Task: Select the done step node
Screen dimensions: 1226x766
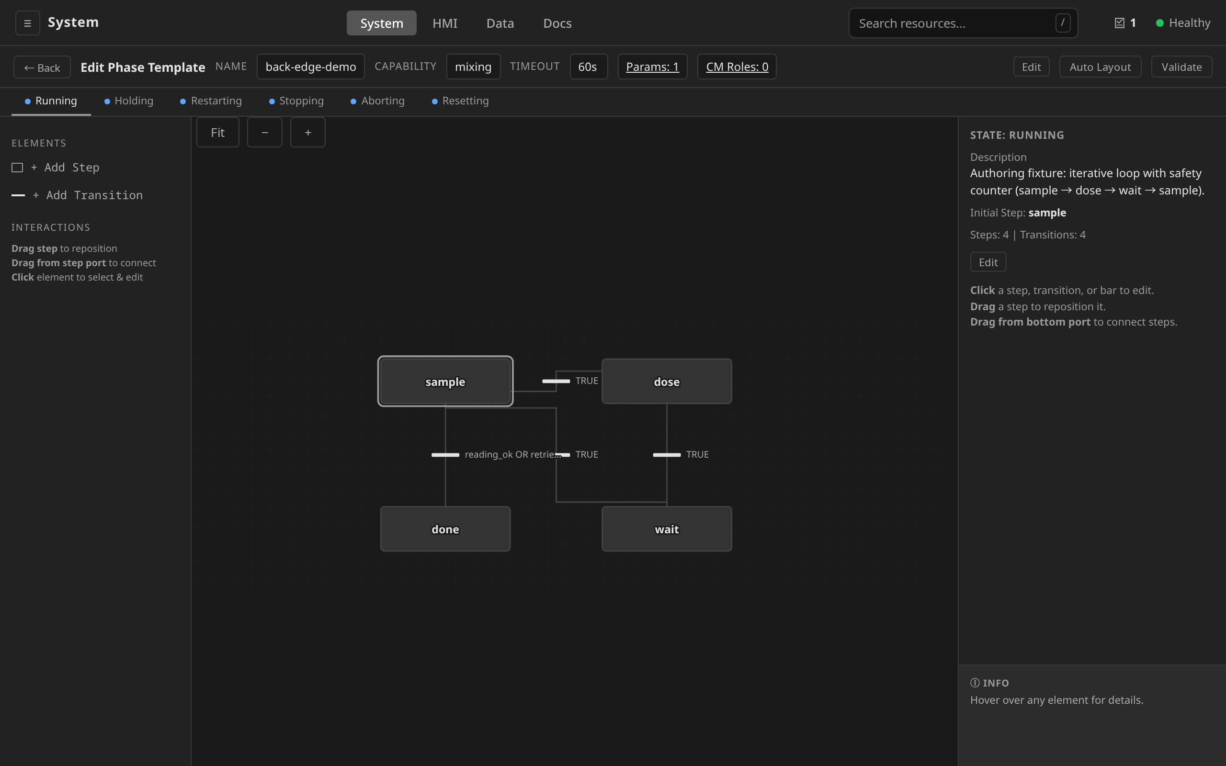Action: click(445, 529)
